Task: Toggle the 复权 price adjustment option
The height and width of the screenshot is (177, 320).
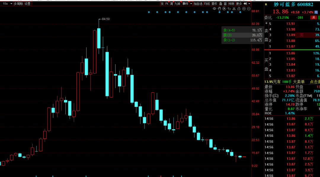Action: [x=214, y=4]
